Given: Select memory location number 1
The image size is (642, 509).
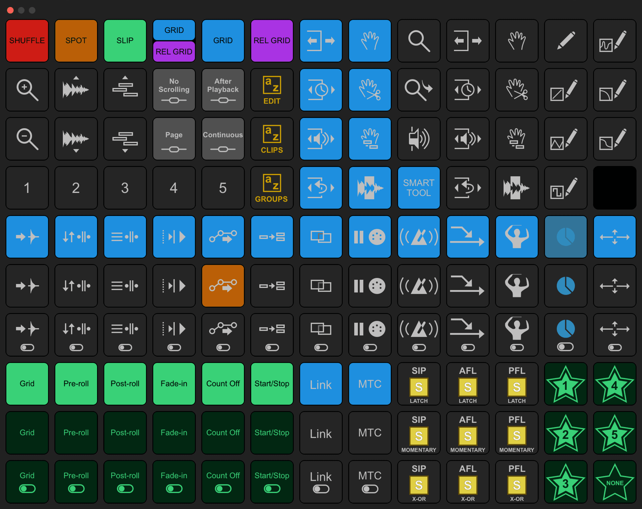Looking at the screenshot, I should (x=27, y=188).
